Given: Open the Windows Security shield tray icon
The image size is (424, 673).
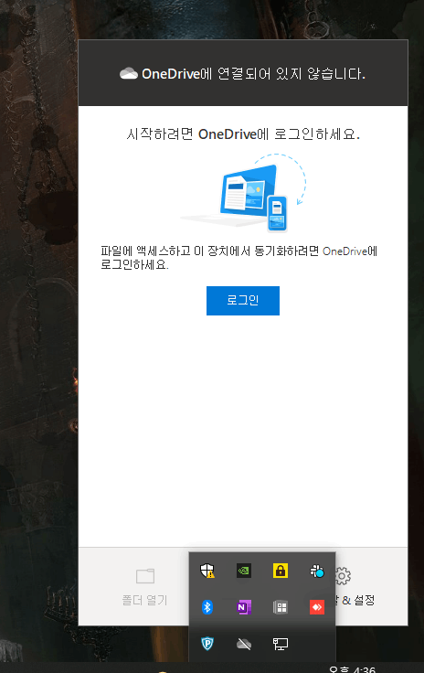Looking at the screenshot, I should (x=207, y=571).
